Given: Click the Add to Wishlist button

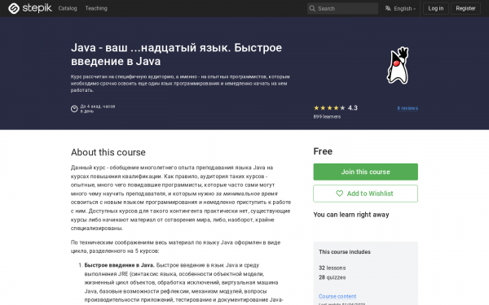Looking at the screenshot, I should coord(365,194).
